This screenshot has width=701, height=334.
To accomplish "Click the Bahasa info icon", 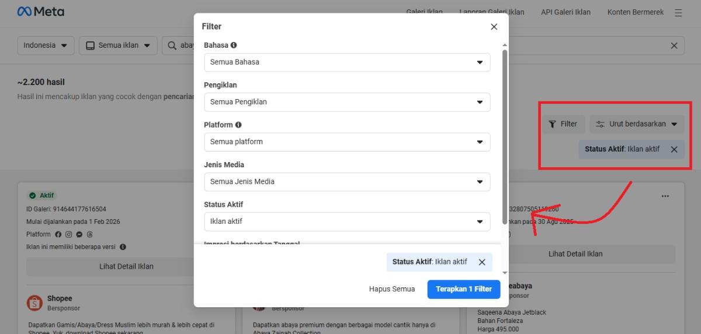I will point(234,45).
